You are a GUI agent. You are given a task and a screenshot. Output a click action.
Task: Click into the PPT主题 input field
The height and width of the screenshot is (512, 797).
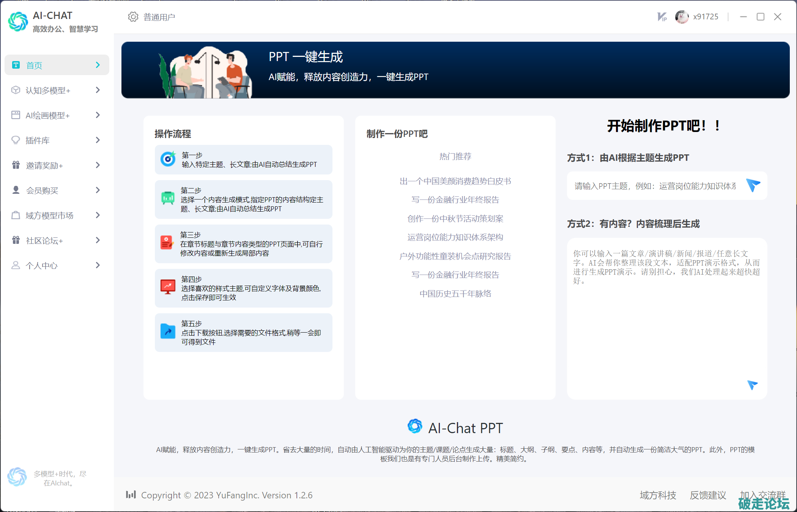point(655,186)
